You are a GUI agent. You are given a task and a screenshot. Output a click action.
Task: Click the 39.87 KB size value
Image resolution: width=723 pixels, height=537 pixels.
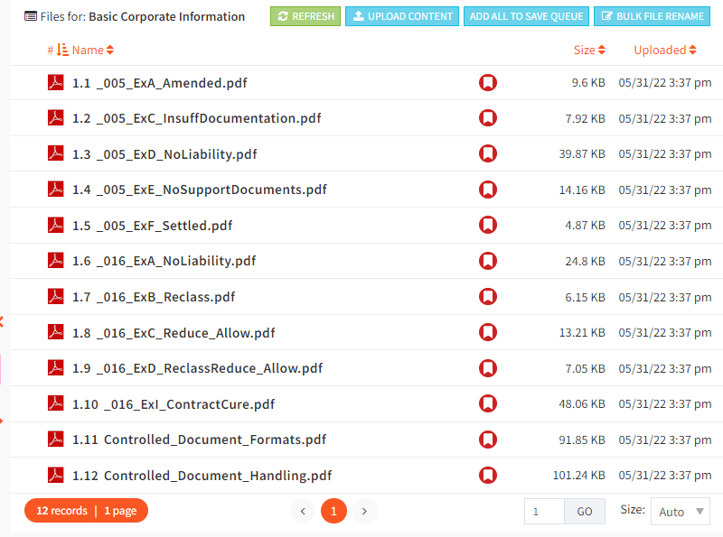pos(582,153)
